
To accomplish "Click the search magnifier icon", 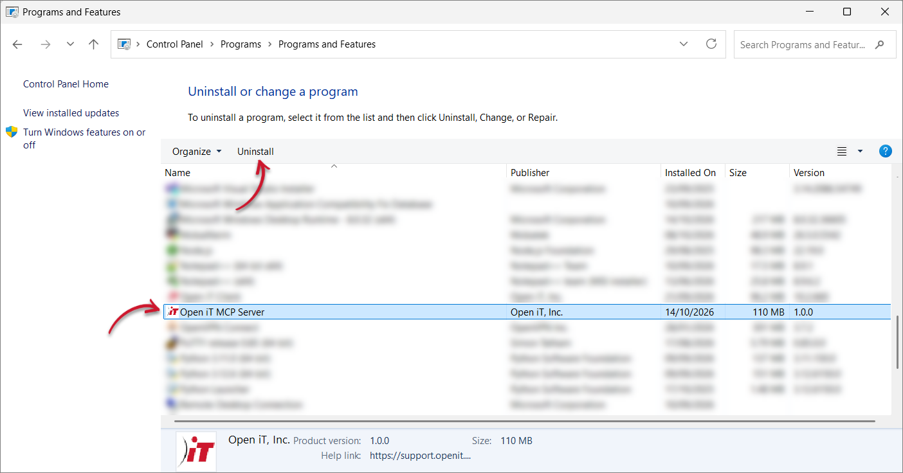I will point(880,45).
